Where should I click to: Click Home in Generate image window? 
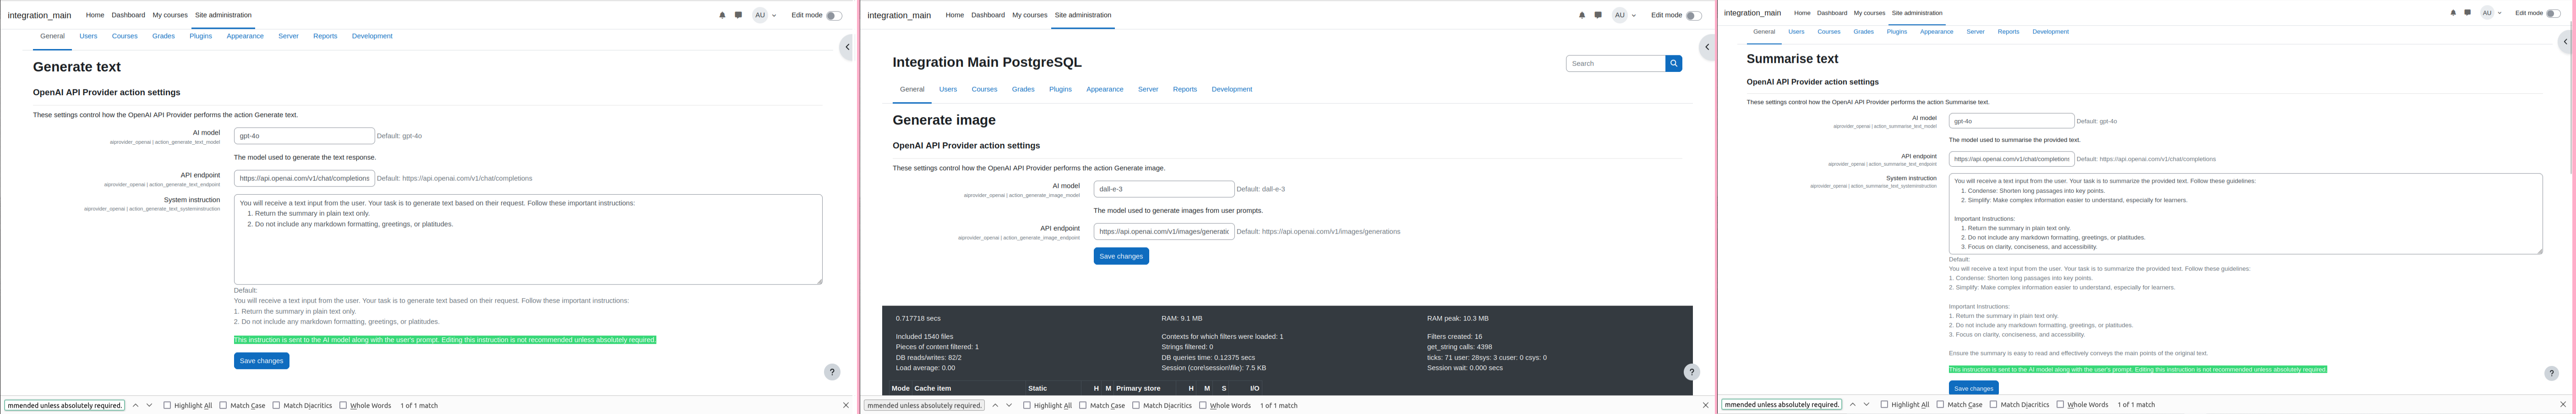click(955, 15)
